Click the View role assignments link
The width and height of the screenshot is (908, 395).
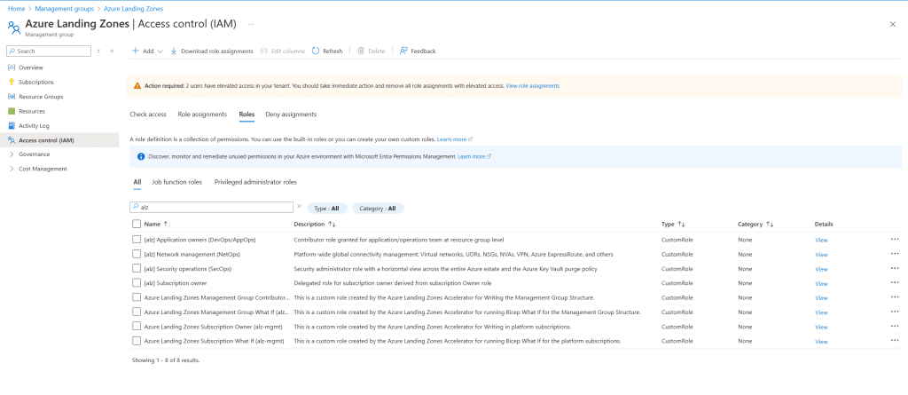coord(532,86)
